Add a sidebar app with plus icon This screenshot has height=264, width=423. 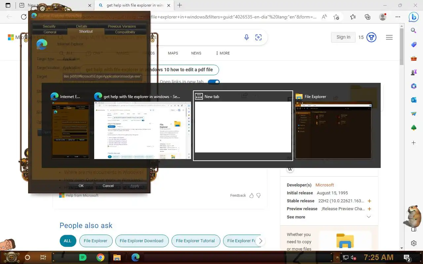(414, 143)
